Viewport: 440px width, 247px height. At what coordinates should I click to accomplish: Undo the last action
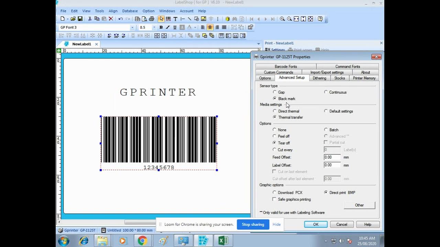[x=120, y=19]
